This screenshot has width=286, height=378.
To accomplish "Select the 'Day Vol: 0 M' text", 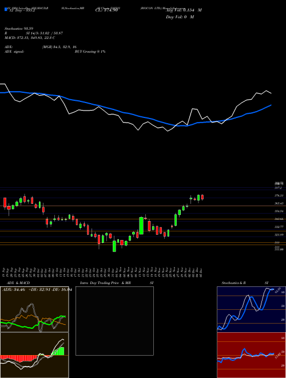I will 180,17.
